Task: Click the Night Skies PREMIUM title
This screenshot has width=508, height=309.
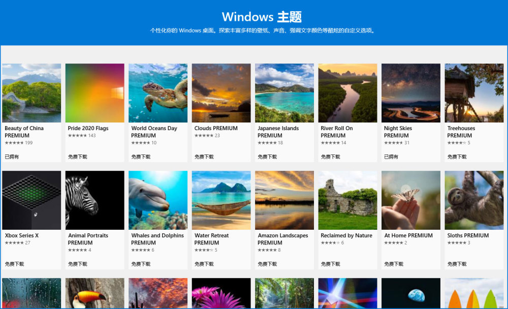Action: pos(398,132)
